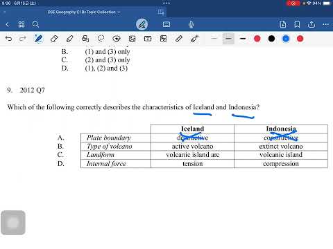Screen dimensions: 333x249
Task: Select the Lasso selection tool
Action: 101,39
